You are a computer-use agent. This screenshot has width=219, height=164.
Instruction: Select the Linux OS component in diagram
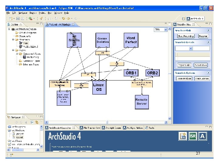click(99, 87)
